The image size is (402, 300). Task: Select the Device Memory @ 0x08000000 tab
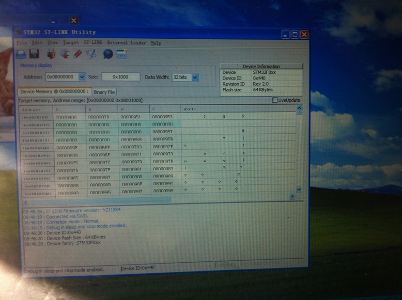[x=55, y=91]
